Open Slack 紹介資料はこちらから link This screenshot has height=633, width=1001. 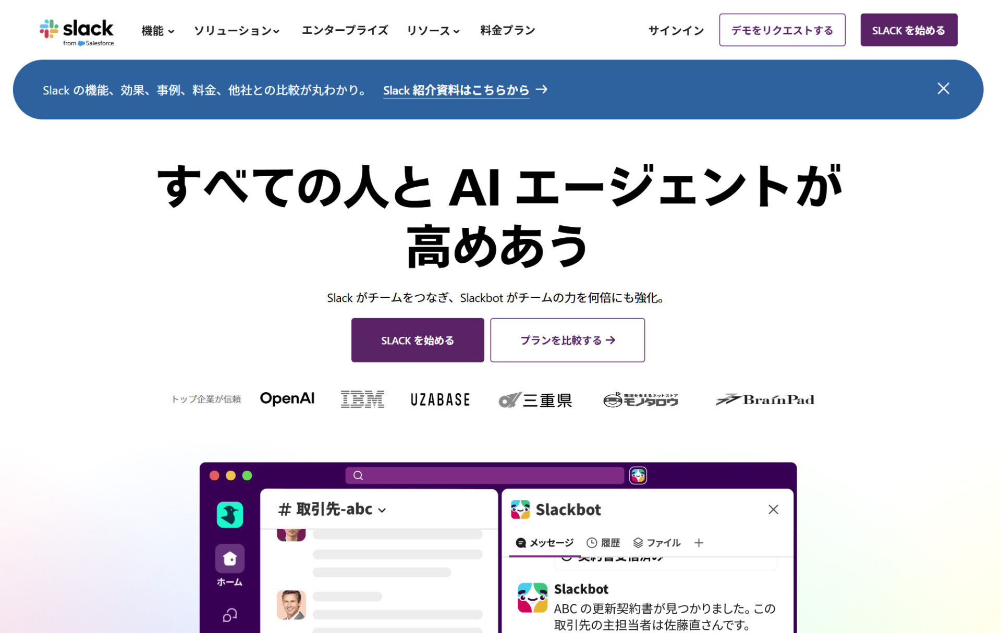tap(456, 90)
